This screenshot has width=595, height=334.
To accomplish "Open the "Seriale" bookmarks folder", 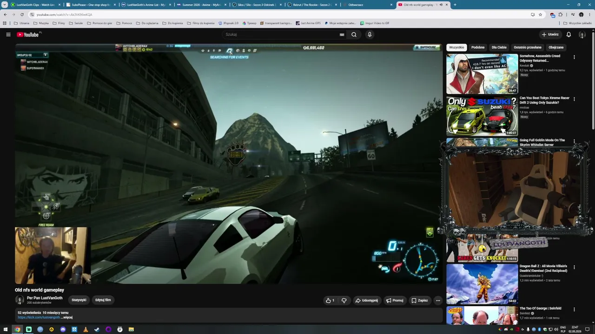I will coord(75,23).
